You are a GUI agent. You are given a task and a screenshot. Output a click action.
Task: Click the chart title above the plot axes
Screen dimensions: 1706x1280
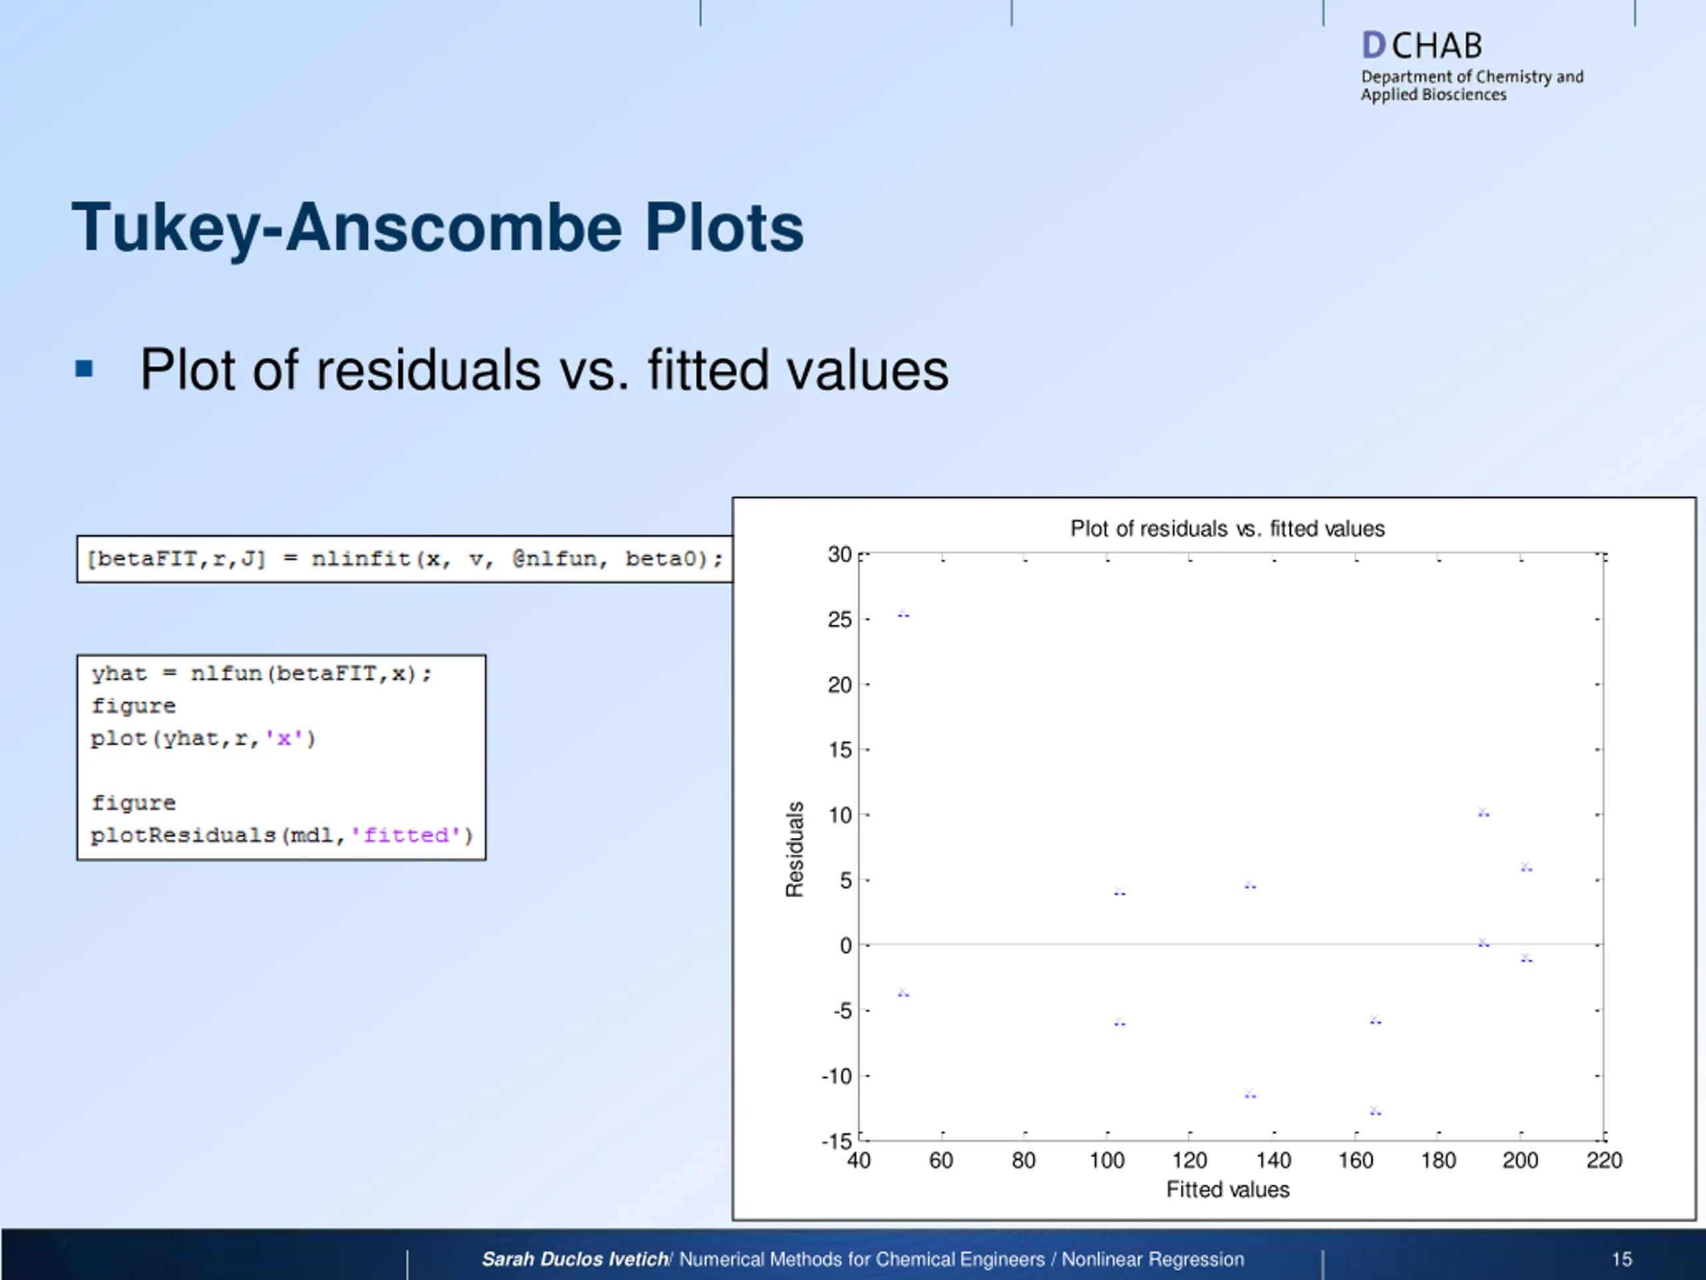1227,529
